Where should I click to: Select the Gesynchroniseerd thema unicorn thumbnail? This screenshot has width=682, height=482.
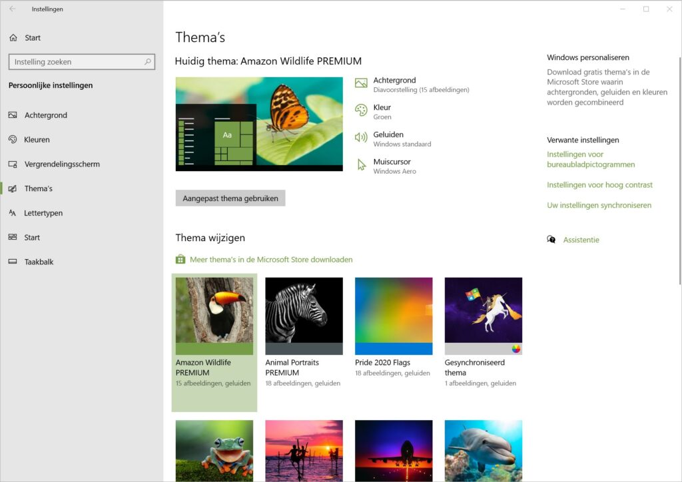point(484,316)
